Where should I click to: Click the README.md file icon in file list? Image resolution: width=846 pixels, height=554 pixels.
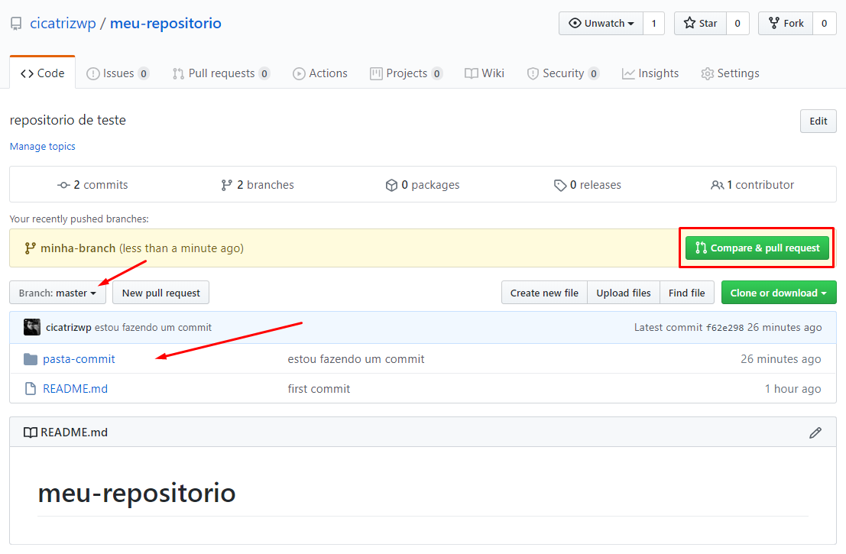pyautogui.click(x=31, y=389)
